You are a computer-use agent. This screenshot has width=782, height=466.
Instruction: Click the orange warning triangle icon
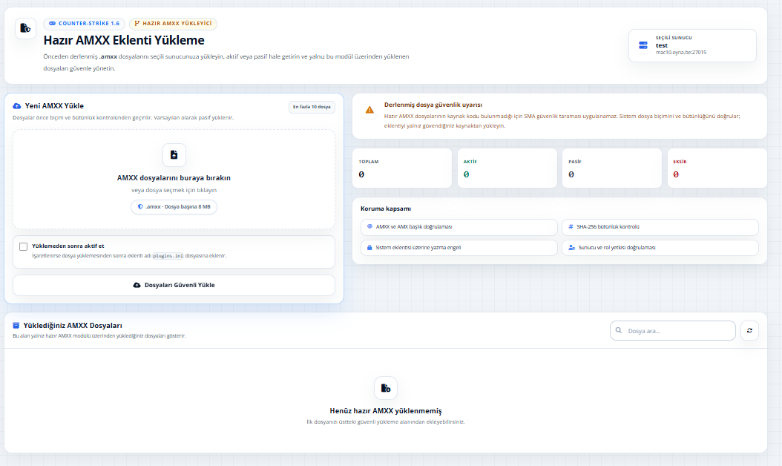pos(369,110)
